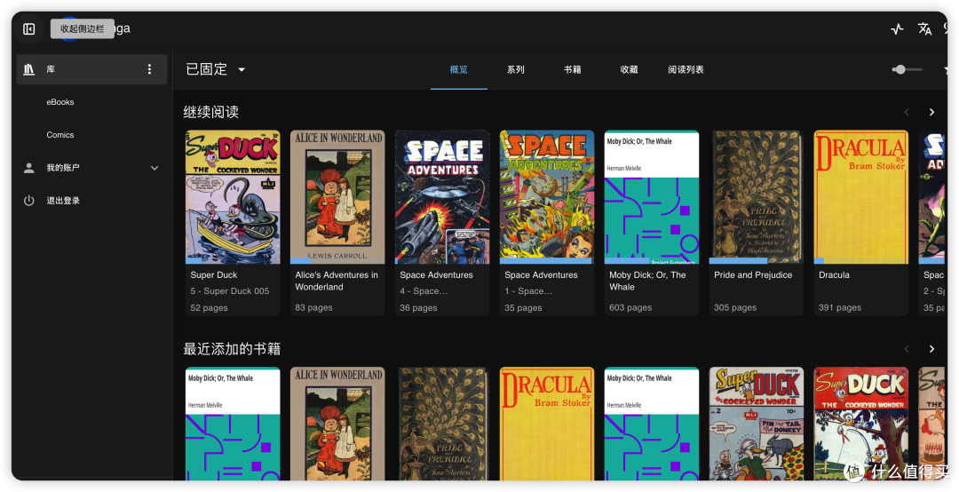
Task: Go to previous page in 最近添加的书籍
Action: pyautogui.click(x=907, y=349)
